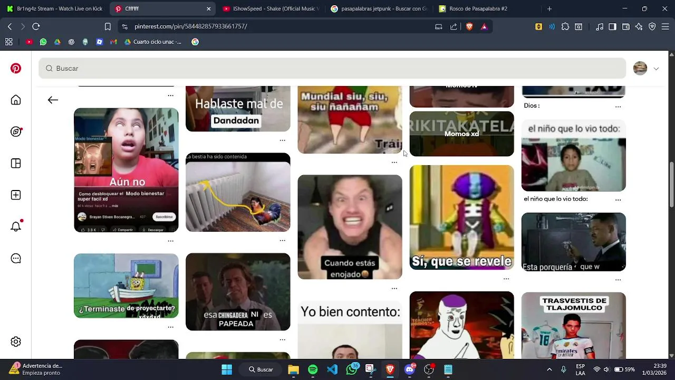Close the Cfffff Pinterest tab
The height and width of the screenshot is (380, 675).
point(208,8)
